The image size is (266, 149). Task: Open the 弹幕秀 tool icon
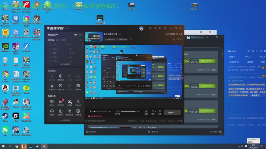point(52,111)
